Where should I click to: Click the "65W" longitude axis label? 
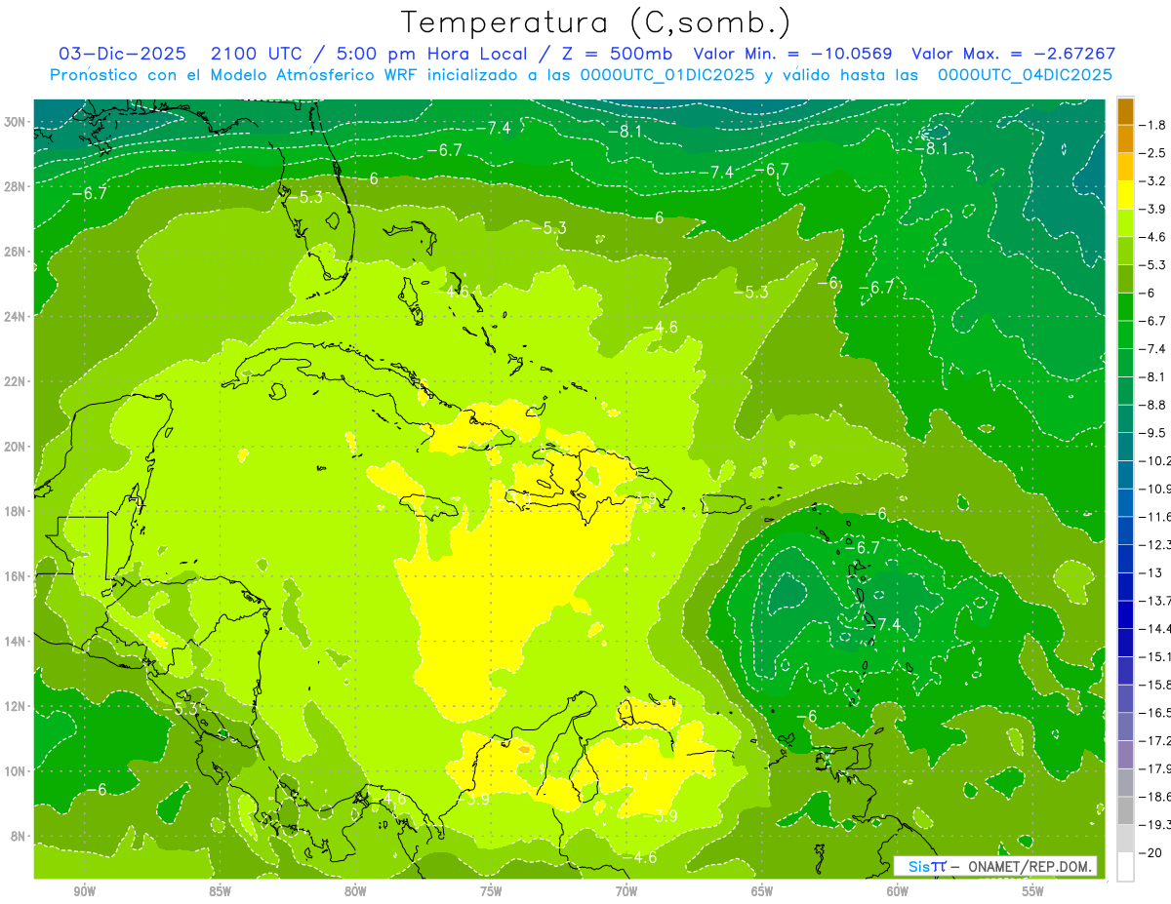(762, 891)
